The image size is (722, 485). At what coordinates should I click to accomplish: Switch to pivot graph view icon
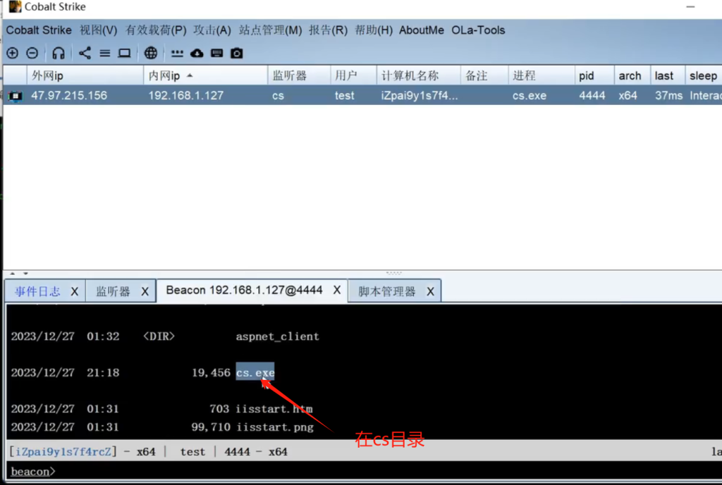[85, 54]
